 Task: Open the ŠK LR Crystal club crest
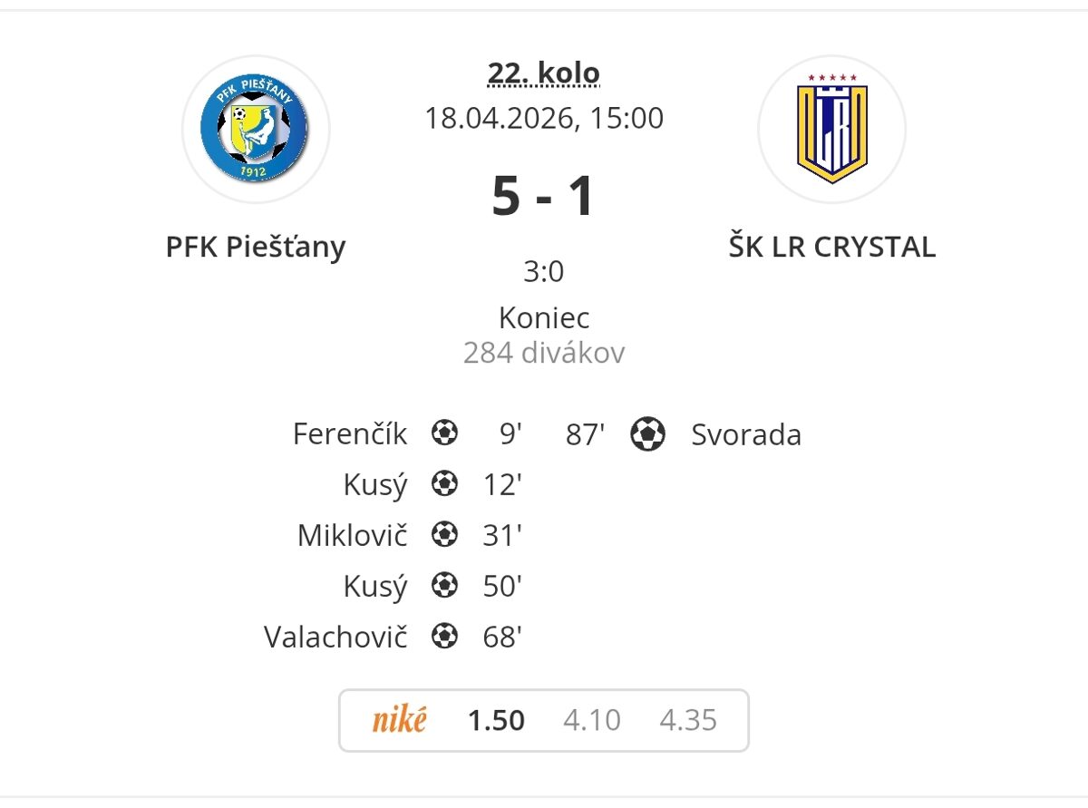(x=831, y=129)
